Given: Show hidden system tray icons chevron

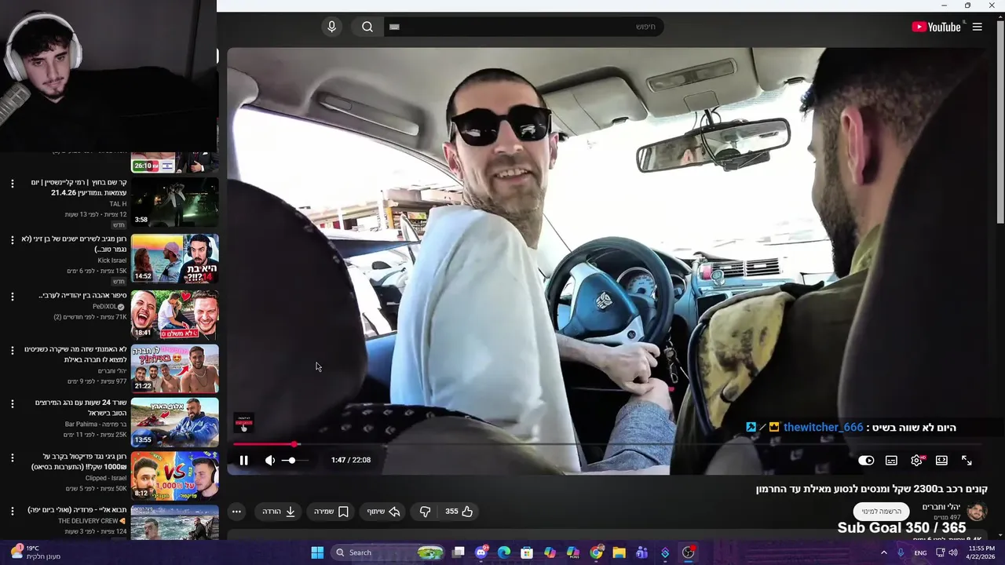Looking at the screenshot, I should coord(883,552).
